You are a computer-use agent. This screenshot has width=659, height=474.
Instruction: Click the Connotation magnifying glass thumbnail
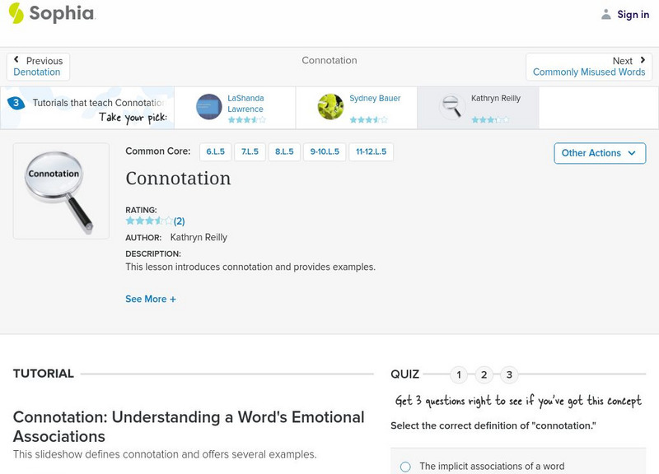(61, 191)
